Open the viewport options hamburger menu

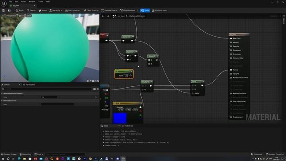click(x=3, y=16)
